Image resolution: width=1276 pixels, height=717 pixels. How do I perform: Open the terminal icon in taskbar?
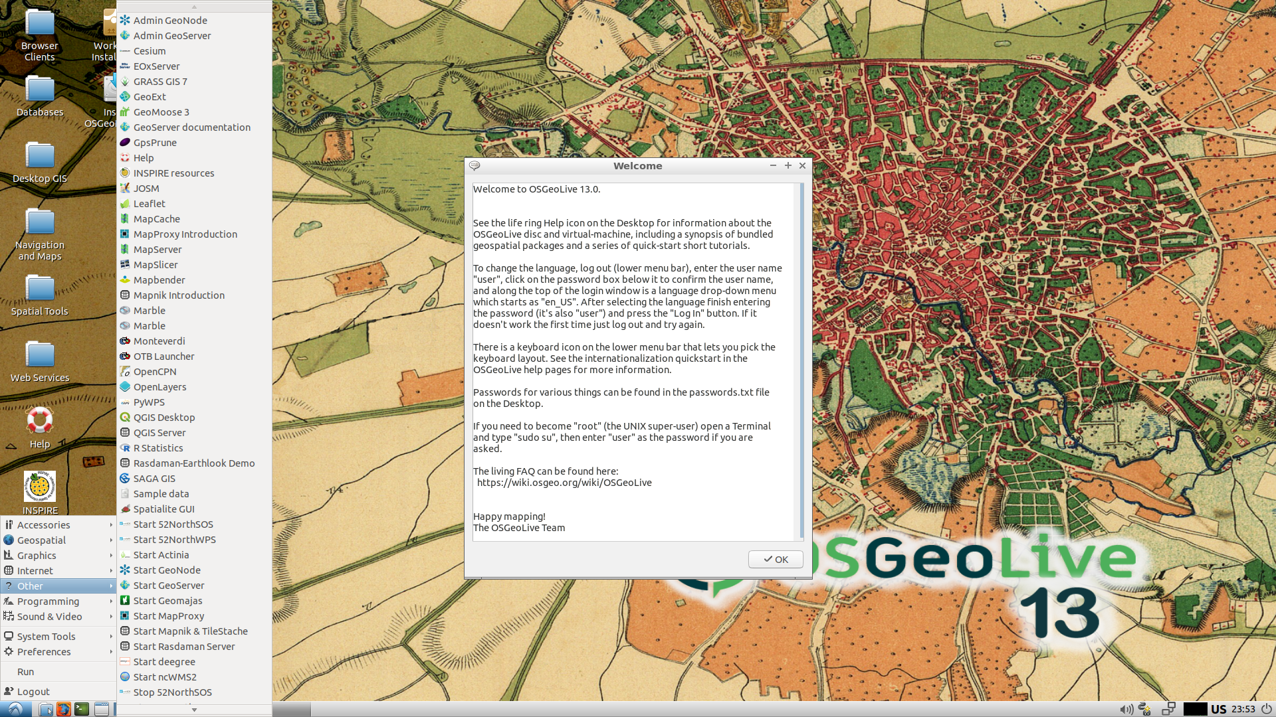(82, 709)
